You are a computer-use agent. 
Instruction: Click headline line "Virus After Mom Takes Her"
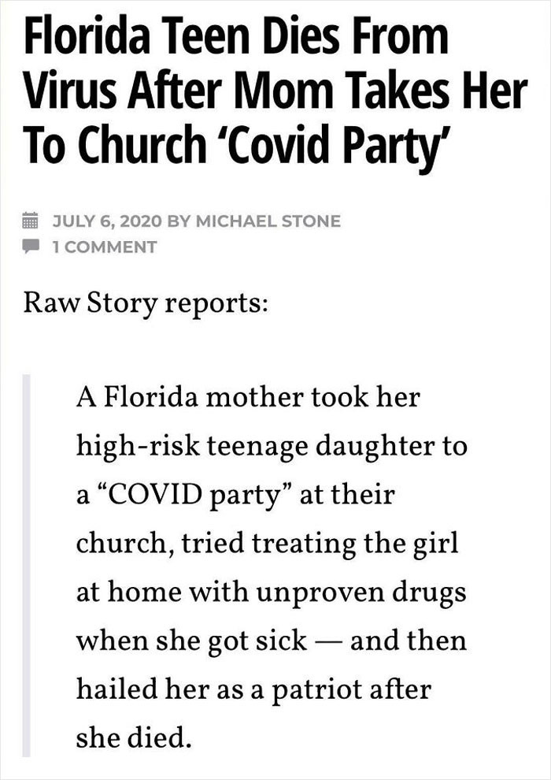[x=274, y=94]
